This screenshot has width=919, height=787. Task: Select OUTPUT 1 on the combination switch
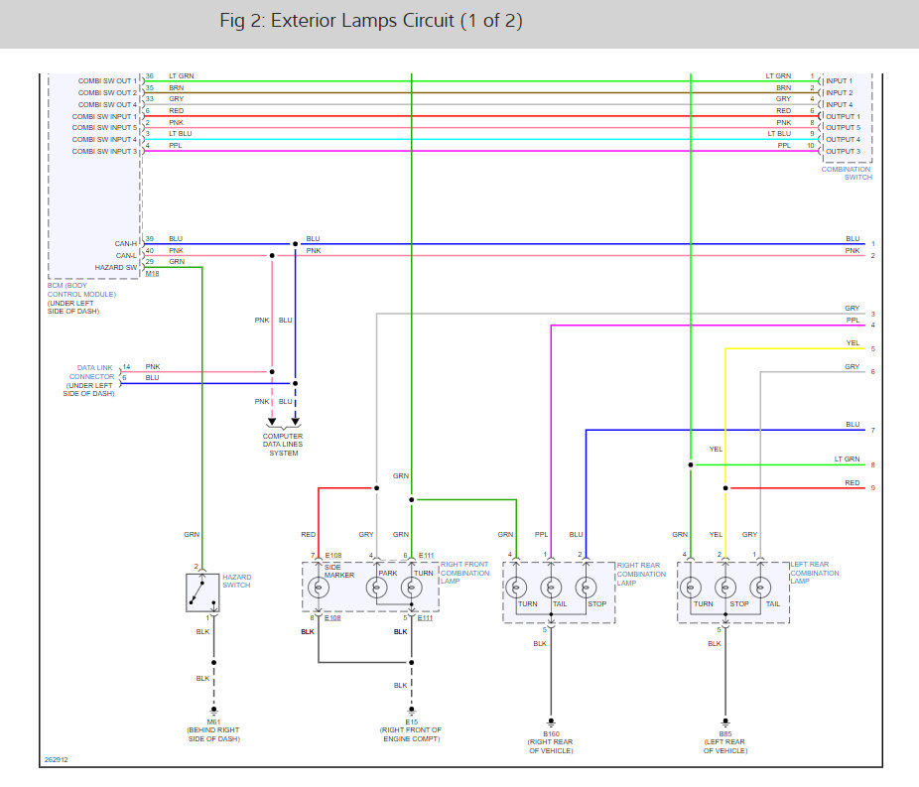pyautogui.click(x=844, y=116)
